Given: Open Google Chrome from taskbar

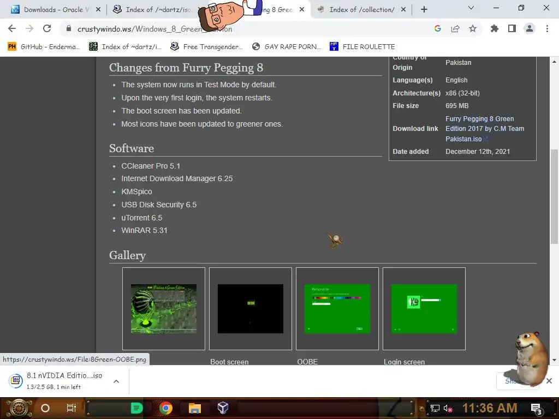Looking at the screenshot, I should 166,408.
